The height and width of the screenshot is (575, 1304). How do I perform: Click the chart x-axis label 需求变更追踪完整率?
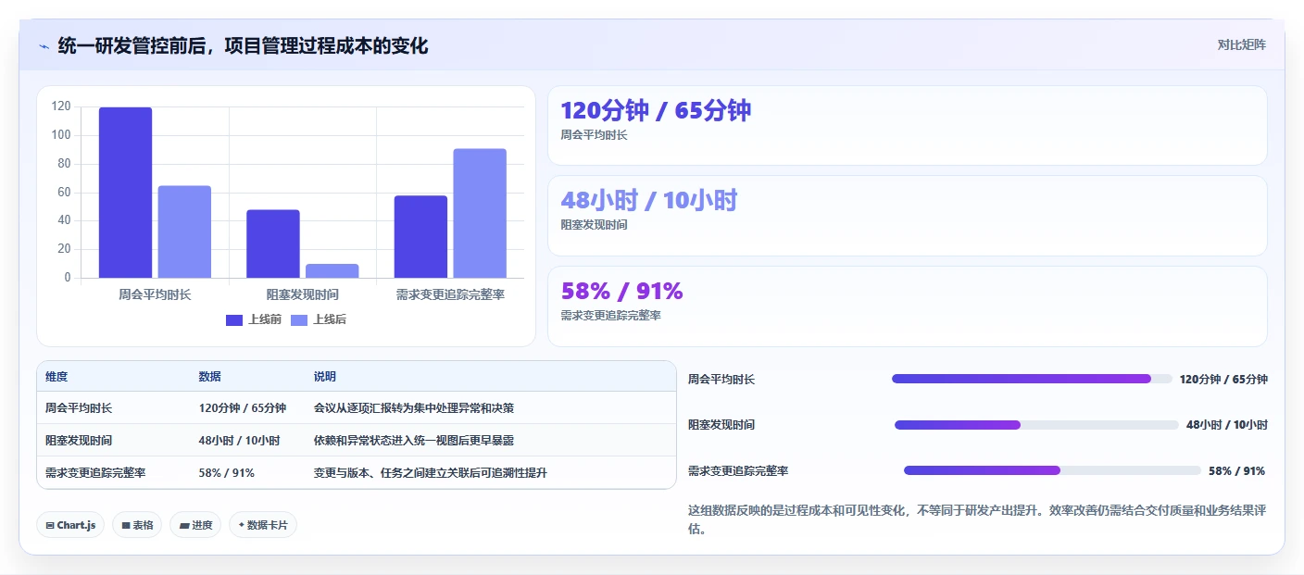click(x=450, y=294)
